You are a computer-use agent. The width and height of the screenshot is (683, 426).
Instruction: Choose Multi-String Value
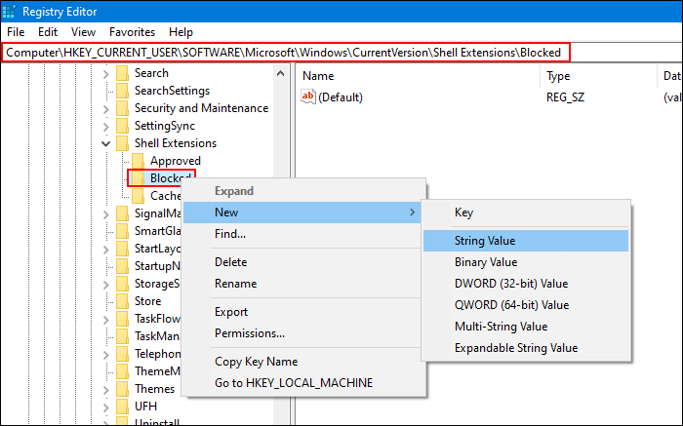[526, 327]
